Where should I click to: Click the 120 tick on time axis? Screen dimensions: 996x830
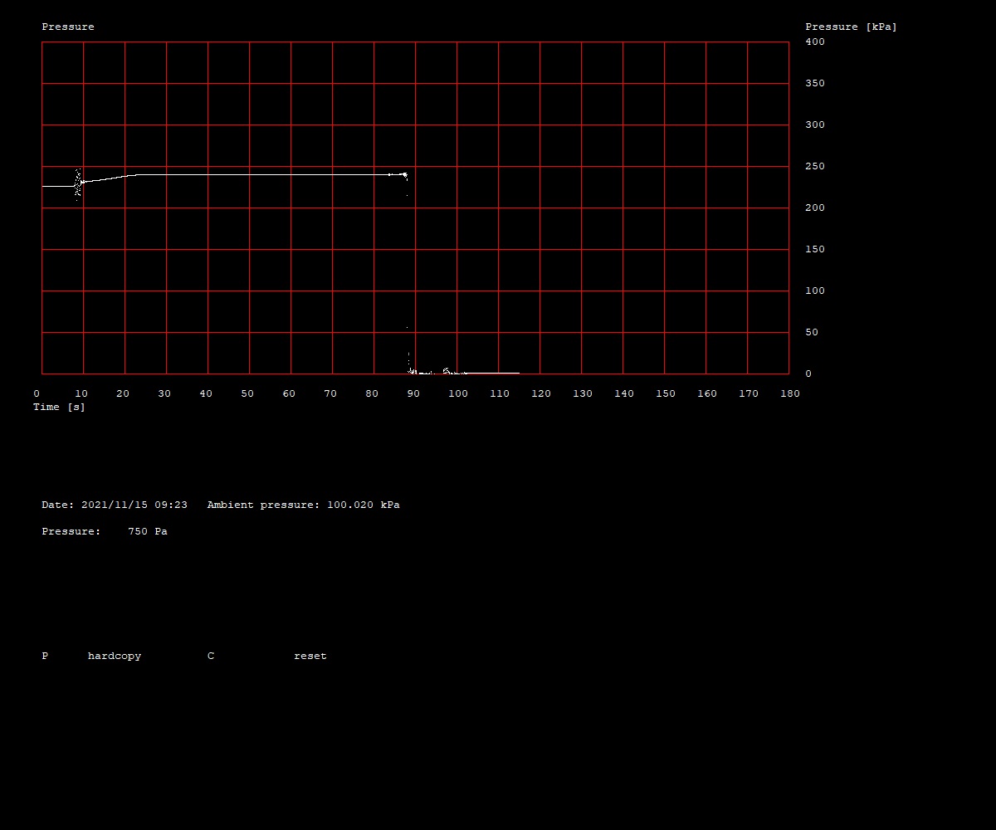[x=541, y=393]
